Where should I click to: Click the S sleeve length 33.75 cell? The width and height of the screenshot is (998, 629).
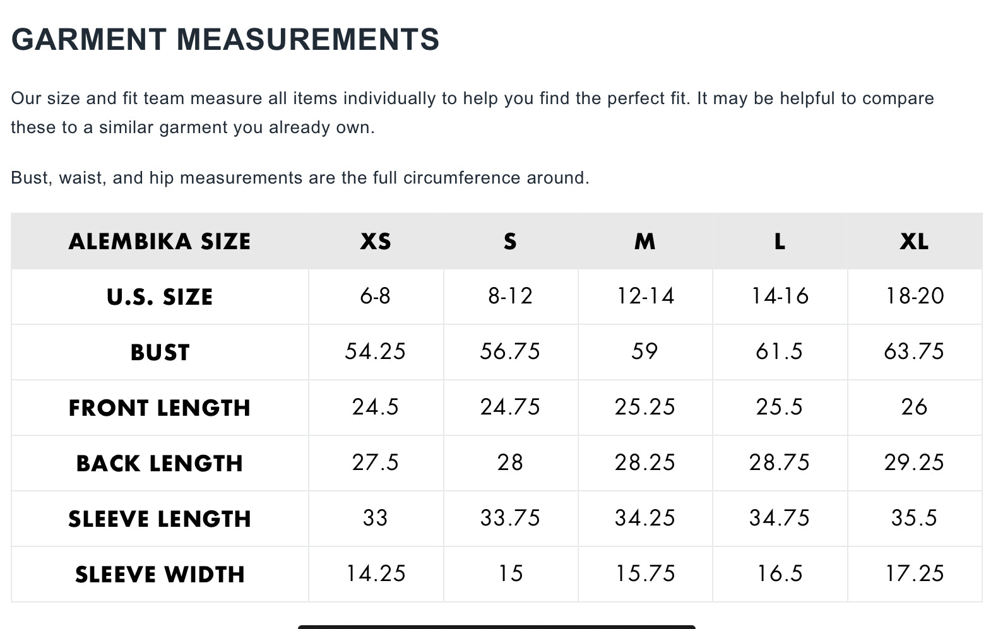click(510, 519)
